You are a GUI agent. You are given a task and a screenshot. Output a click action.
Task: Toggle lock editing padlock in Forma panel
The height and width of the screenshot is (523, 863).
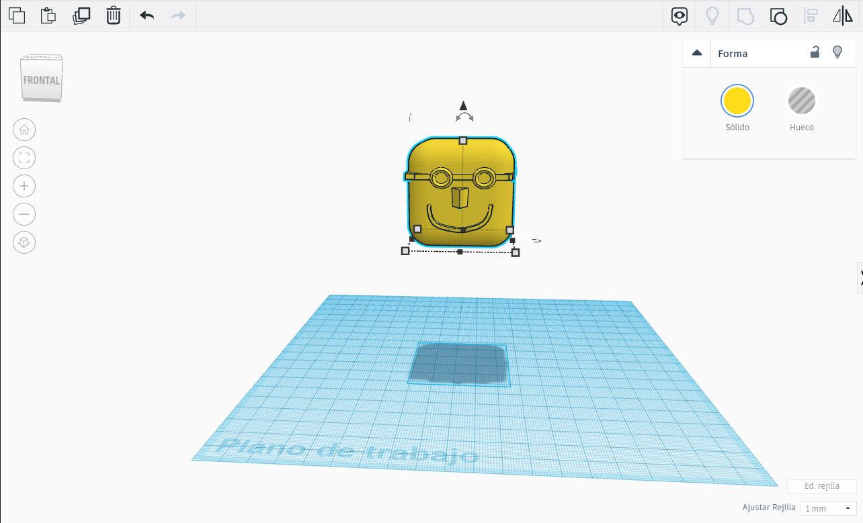[815, 52]
